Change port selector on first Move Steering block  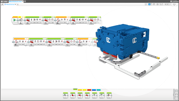[41, 17]
